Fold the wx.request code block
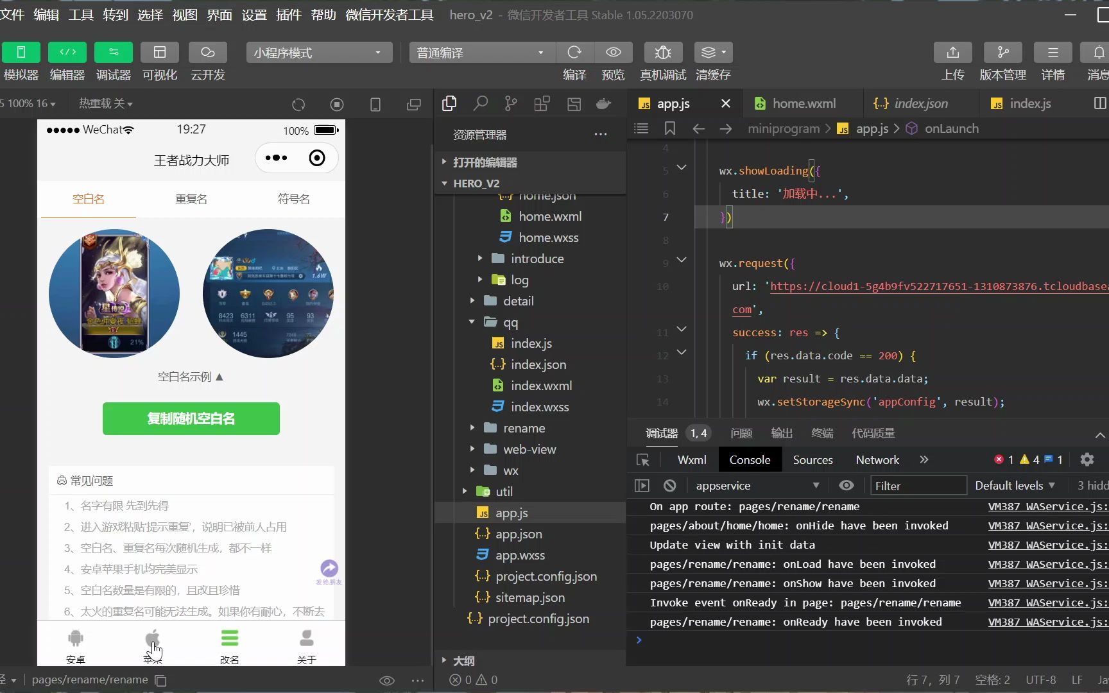Image resolution: width=1109 pixels, height=693 pixels. point(682,261)
